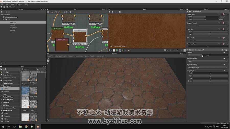Click the play icon in Explorer toolbar

click(x=4, y=12)
